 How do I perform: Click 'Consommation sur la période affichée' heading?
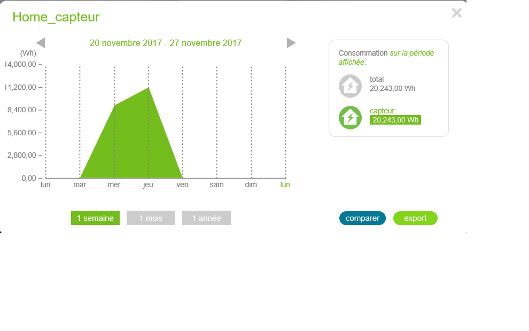[386, 57]
